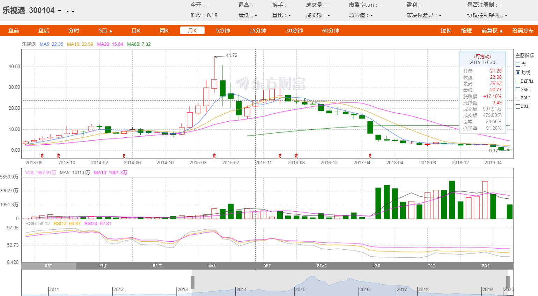538x296 pixels.
Task: Click the MA20: 15.64 legend text
Action: (x=110, y=44)
